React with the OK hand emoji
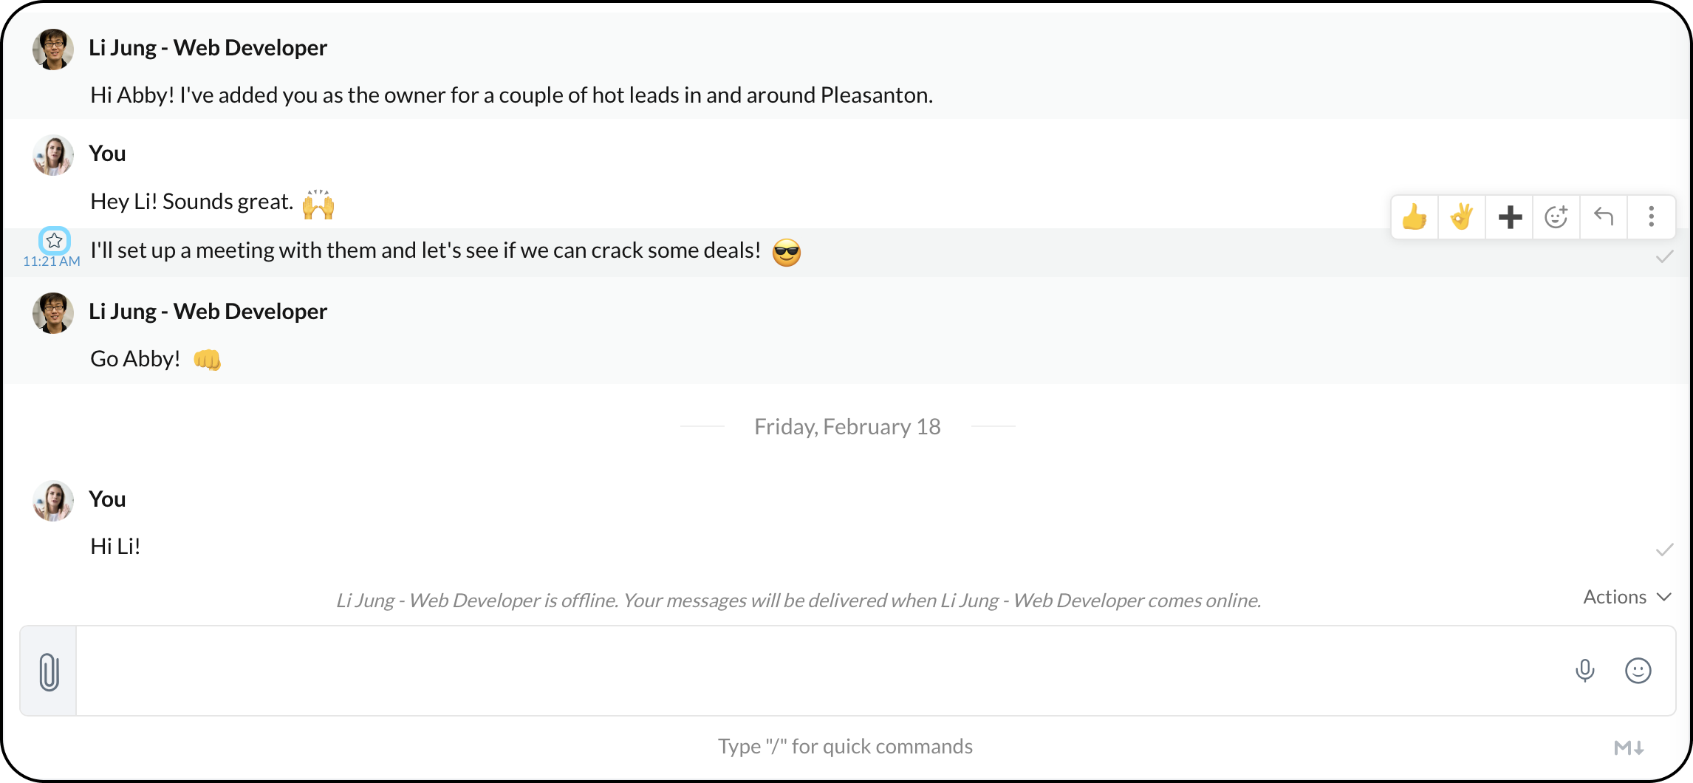Viewport: 1693px width, 783px height. coord(1462,217)
